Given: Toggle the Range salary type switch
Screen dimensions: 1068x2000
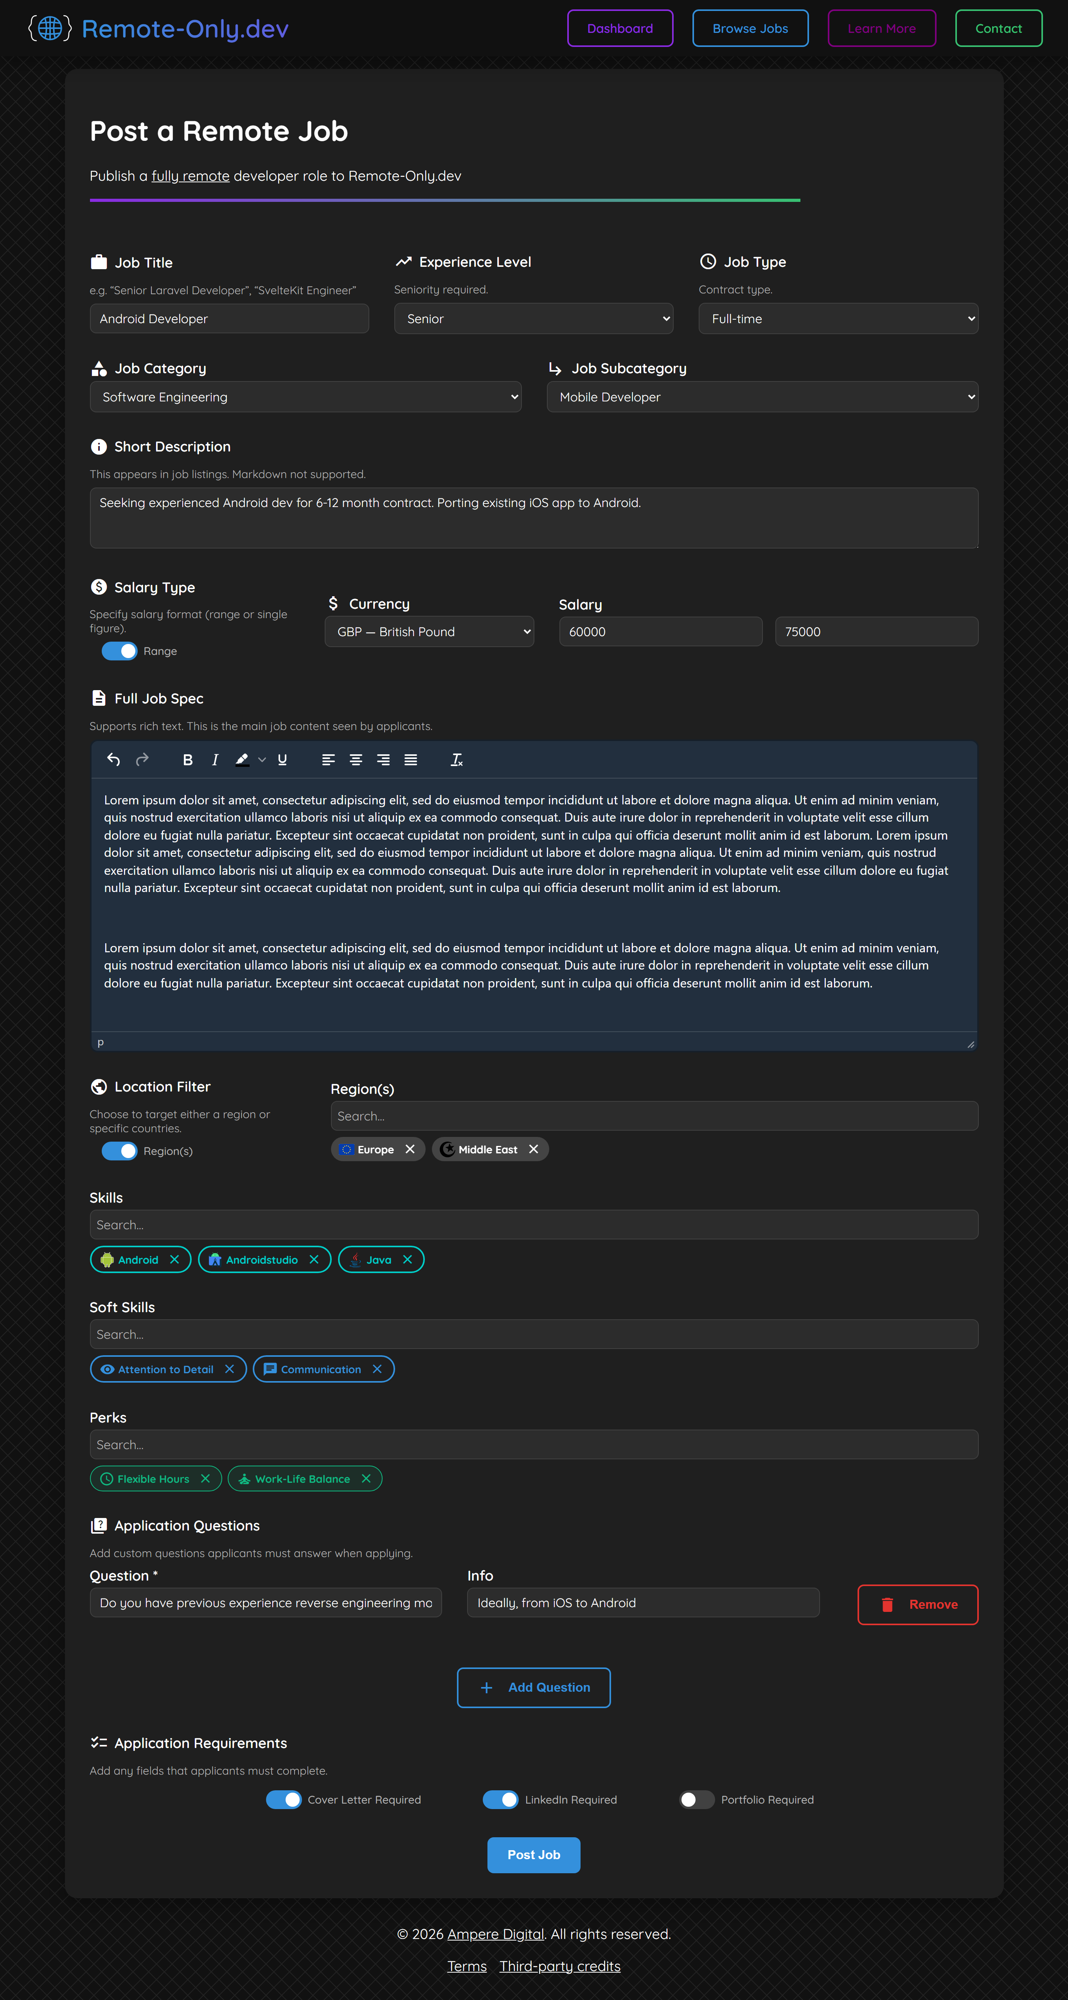Looking at the screenshot, I should [x=119, y=651].
